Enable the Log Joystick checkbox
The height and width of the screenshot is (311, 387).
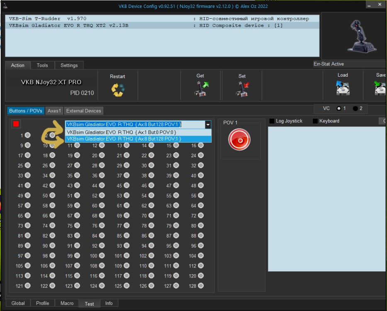coord(272,121)
